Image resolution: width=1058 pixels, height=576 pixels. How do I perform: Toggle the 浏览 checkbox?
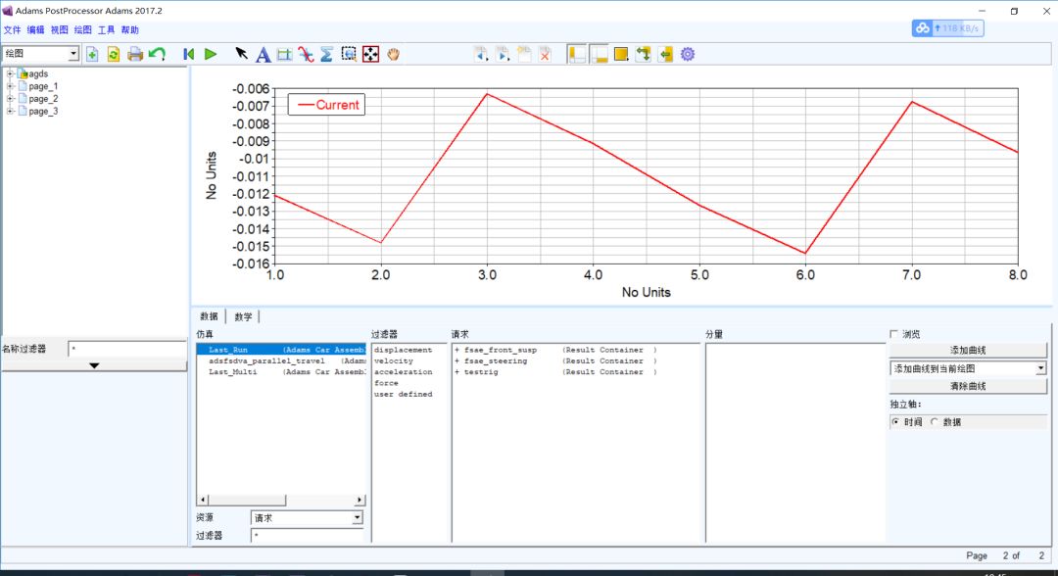point(893,334)
